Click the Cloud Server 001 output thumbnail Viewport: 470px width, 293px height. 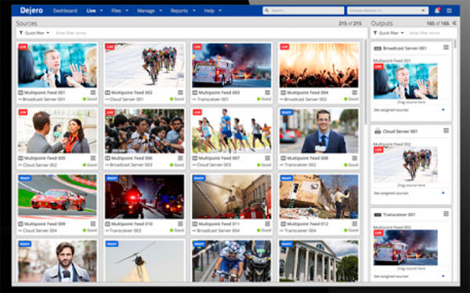(406, 164)
